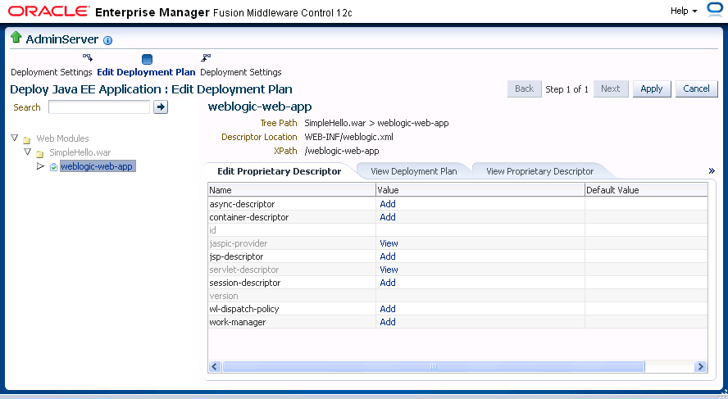Select the Edit Deployment Plan step label
This screenshot has height=399, width=728.
146,72
